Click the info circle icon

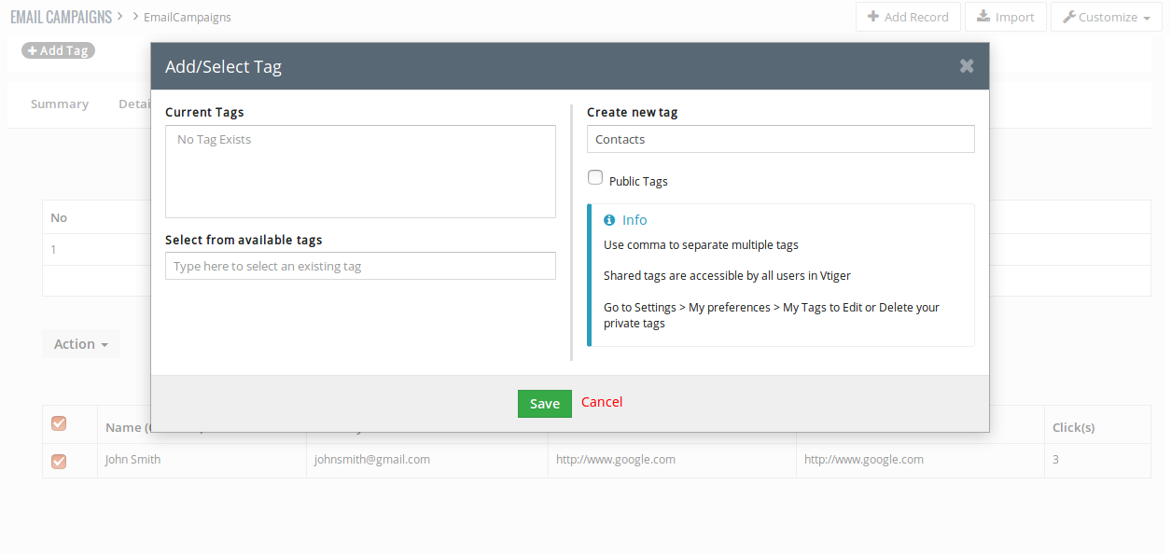coord(609,220)
